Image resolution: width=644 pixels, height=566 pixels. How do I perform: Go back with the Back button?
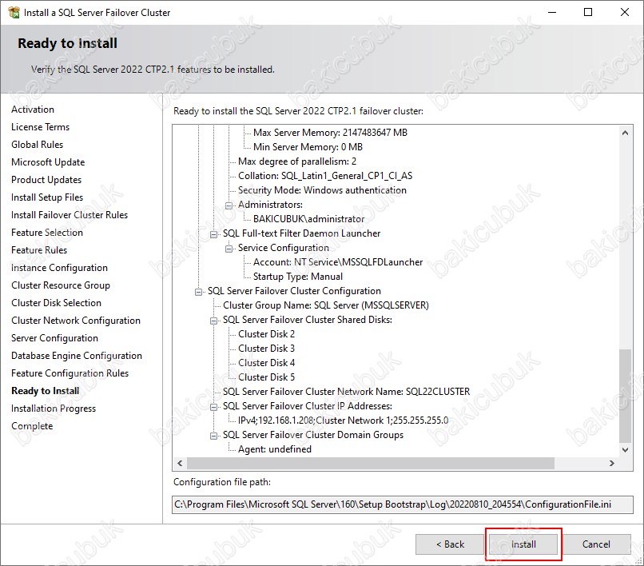[450, 544]
